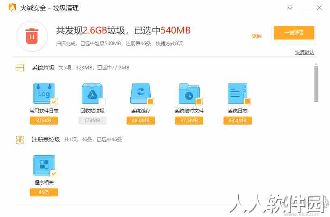Click the vertical scrollbar thumb
This screenshot has width=330, height=217.
coord(316,84)
